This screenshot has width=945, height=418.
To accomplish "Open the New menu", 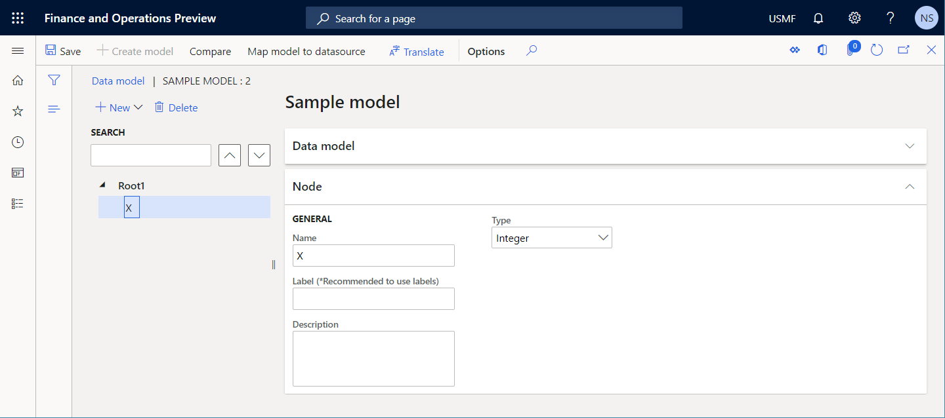I will [x=118, y=107].
